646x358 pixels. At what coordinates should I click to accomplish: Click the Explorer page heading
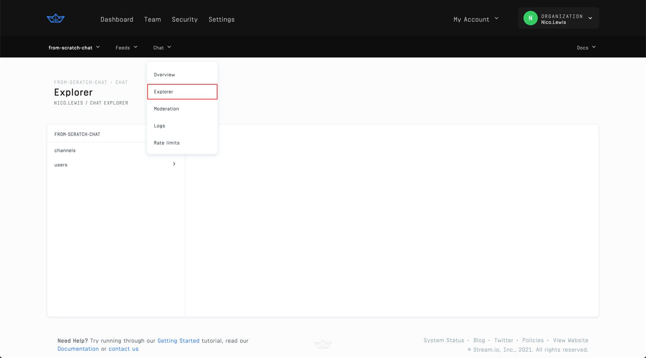tap(73, 92)
